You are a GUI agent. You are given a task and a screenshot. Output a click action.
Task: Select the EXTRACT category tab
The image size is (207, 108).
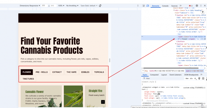click(57, 72)
